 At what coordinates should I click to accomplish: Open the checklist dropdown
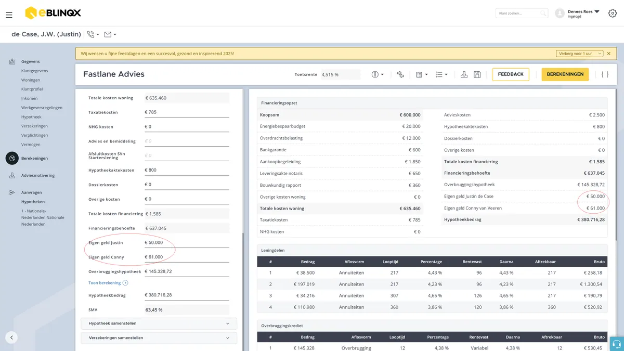click(441, 74)
